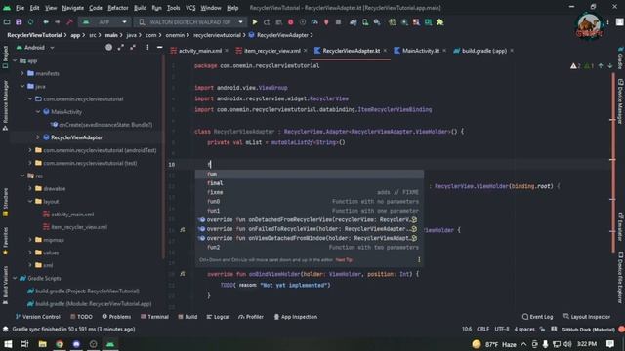
Task: Click the Forward navigation arrow
Action: coord(58,22)
